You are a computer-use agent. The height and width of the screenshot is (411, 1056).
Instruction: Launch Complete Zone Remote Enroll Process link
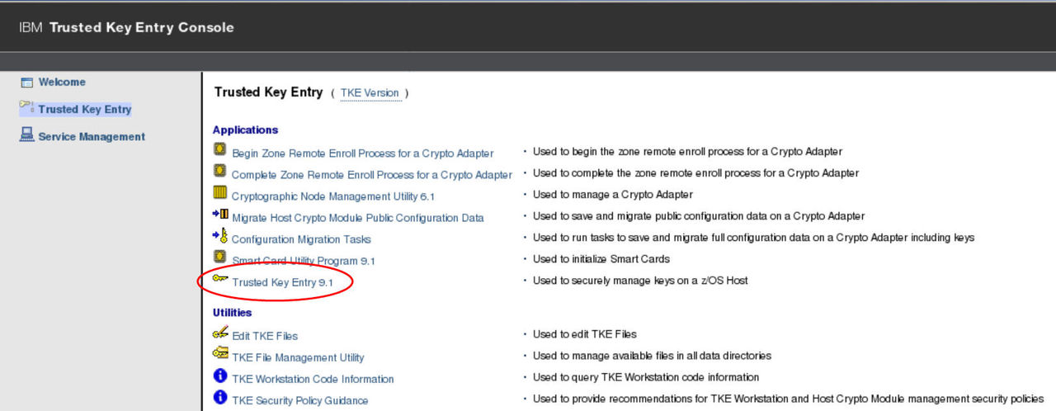click(x=372, y=175)
